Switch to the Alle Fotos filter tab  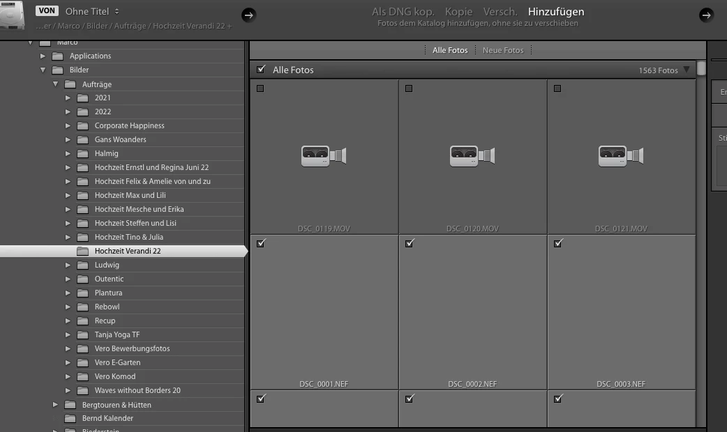pos(450,50)
